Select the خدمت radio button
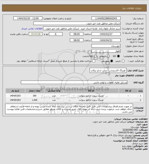This screenshot has width=149, height=164. pyautogui.click(x=108, y=56)
